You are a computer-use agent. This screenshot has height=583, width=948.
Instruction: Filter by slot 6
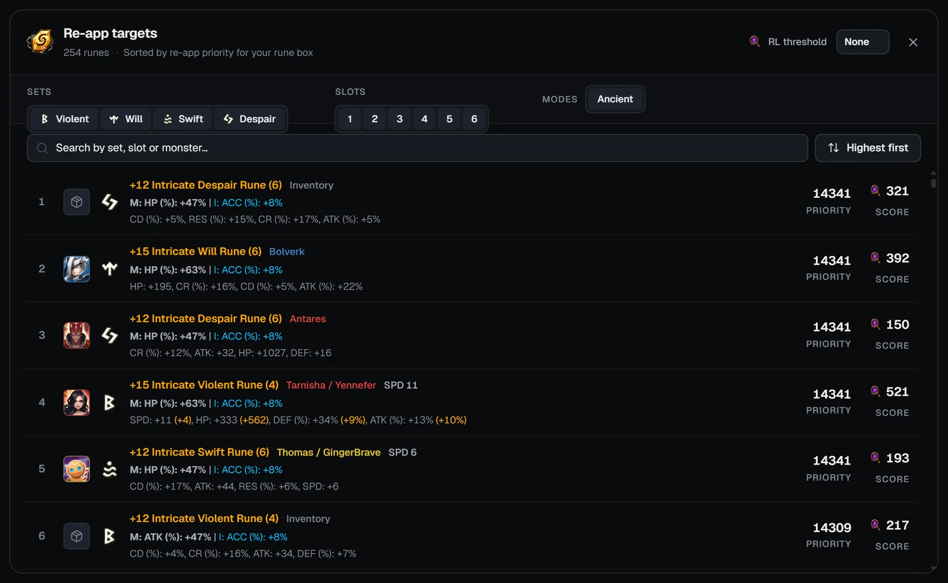[474, 119]
